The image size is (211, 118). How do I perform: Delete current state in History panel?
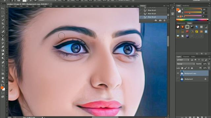point(165,20)
